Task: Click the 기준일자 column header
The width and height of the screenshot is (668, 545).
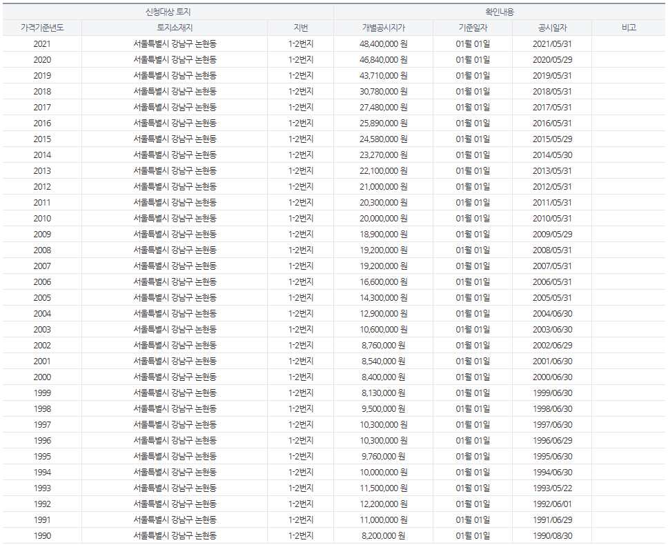Action: point(473,28)
